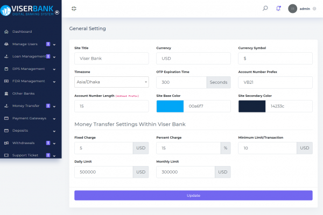Open the Money Transfer menu label

coord(26,106)
